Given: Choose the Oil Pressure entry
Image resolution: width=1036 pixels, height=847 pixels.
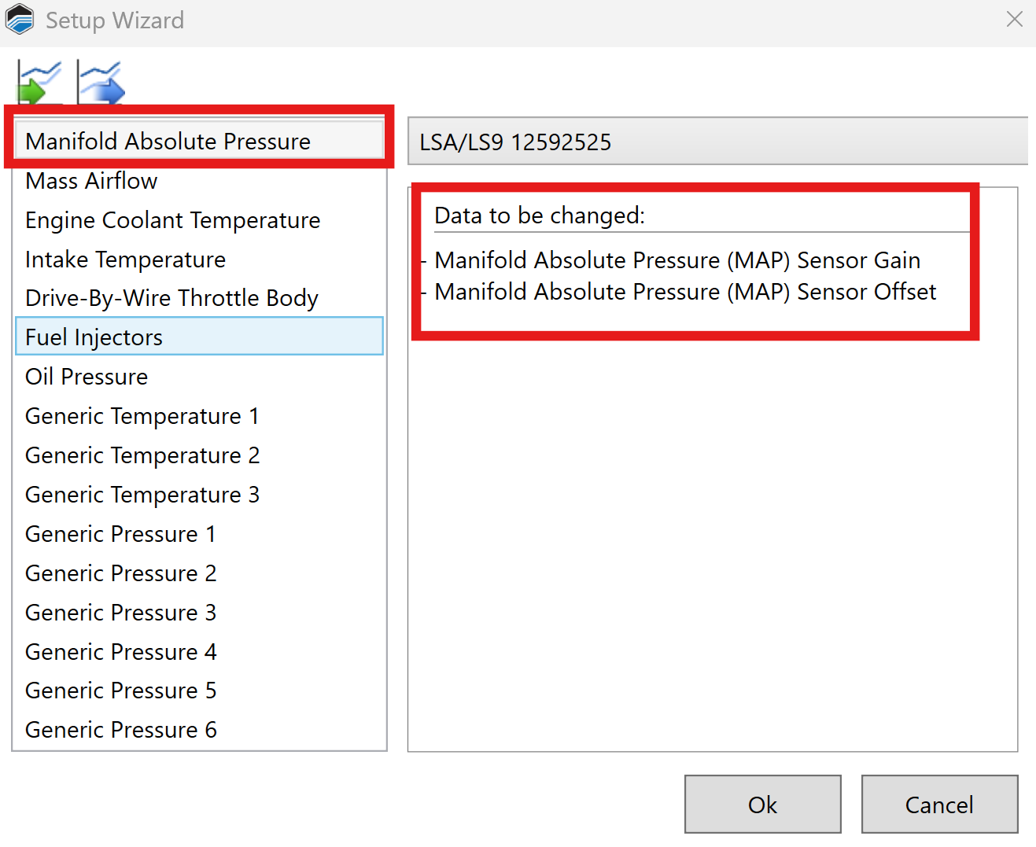Looking at the screenshot, I should [87, 377].
